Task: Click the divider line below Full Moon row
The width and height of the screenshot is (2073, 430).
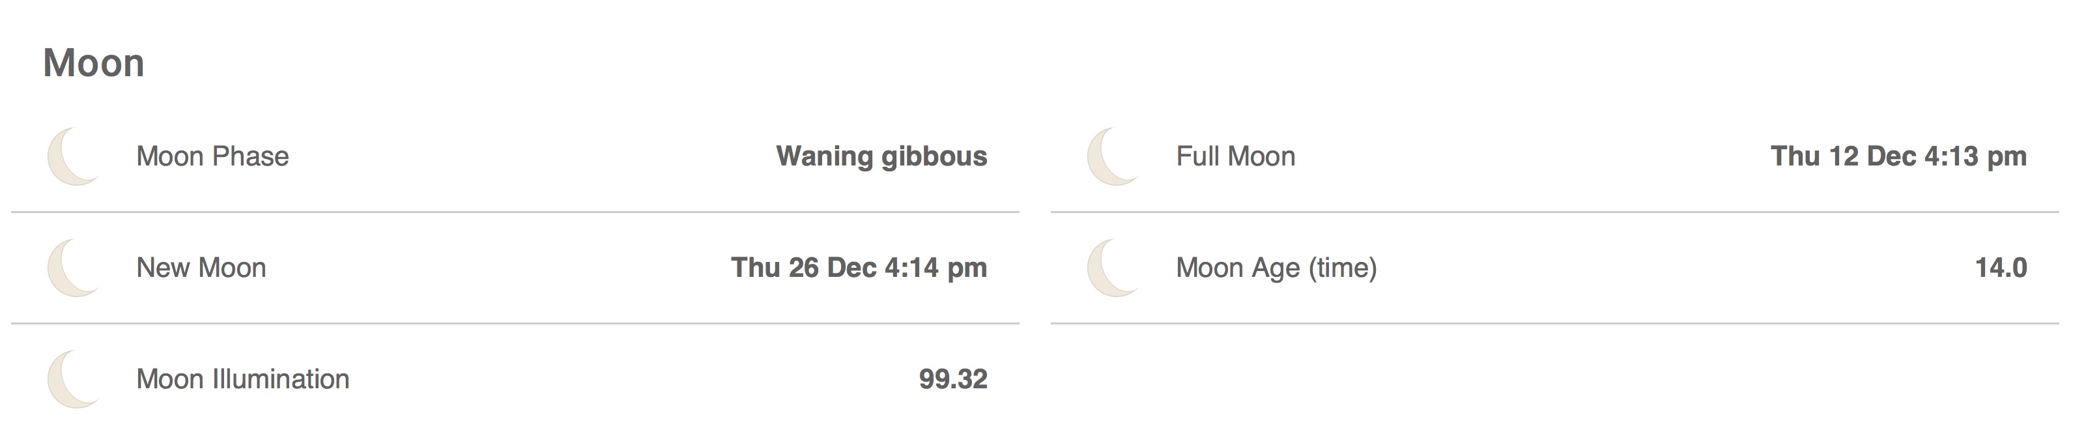Action: [1554, 212]
